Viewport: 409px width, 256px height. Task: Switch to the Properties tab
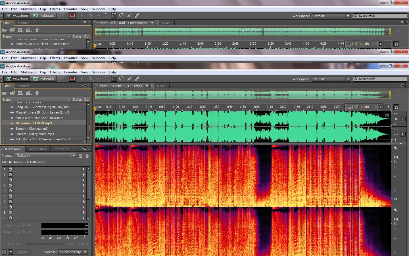(x=61, y=149)
